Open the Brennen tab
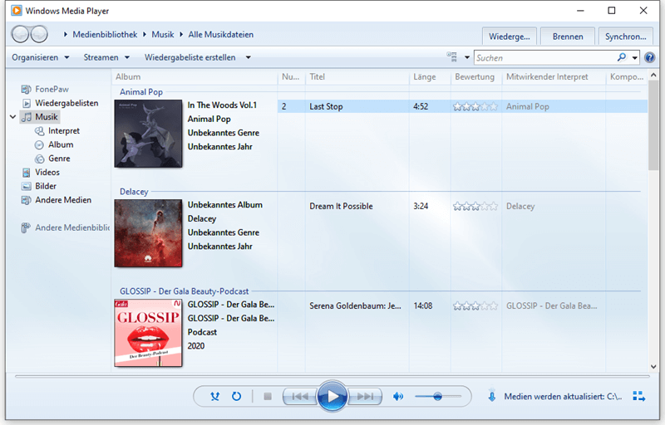The height and width of the screenshot is (425, 665). click(568, 37)
